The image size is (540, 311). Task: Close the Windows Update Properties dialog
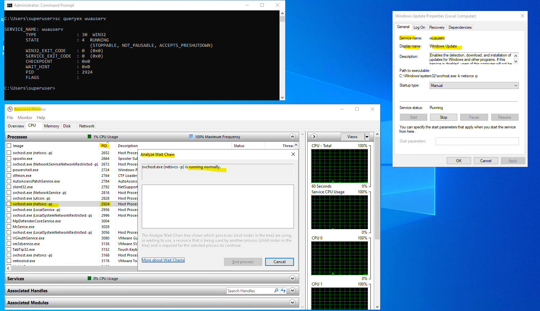[523, 16]
